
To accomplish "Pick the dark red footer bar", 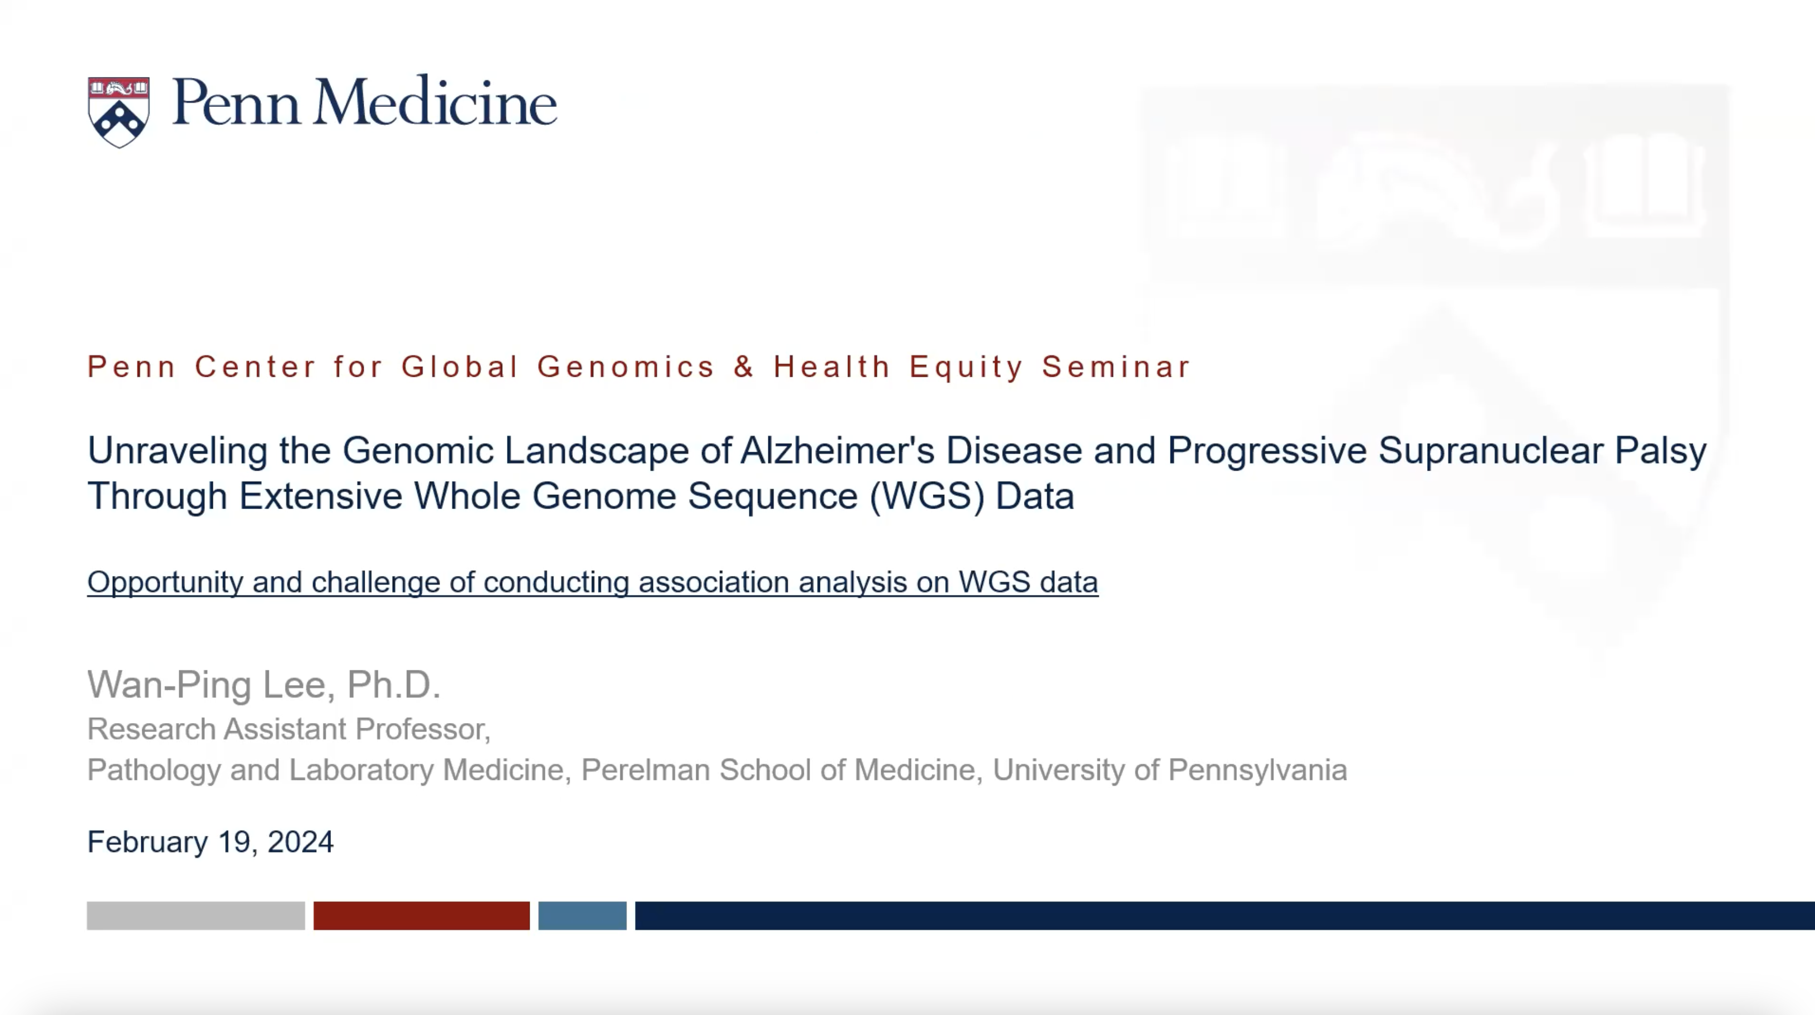I will (422, 916).
